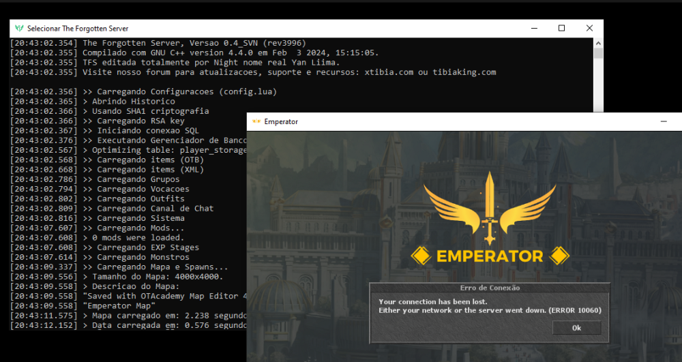Click the console line 'Carregando Sistema'
The height and width of the screenshot is (362, 682).
click(98, 218)
